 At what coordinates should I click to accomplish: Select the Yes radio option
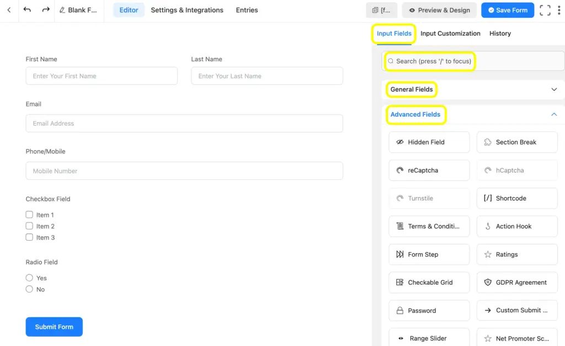coord(29,278)
